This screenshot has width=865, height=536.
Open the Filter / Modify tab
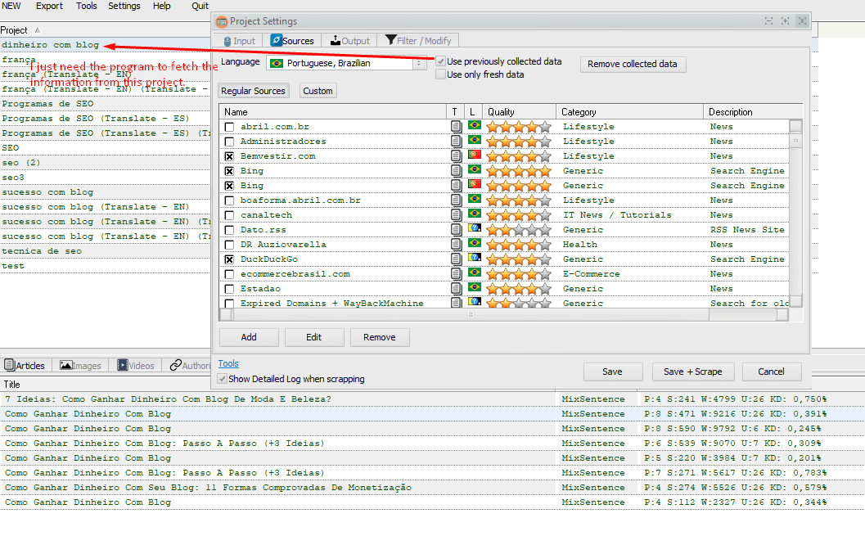point(418,41)
